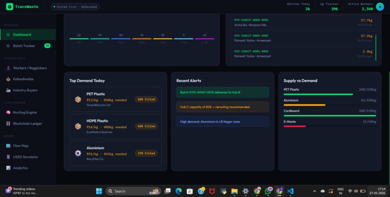Open the Dashboard sidebar item
The width and height of the screenshot is (390, 197).
28,34
